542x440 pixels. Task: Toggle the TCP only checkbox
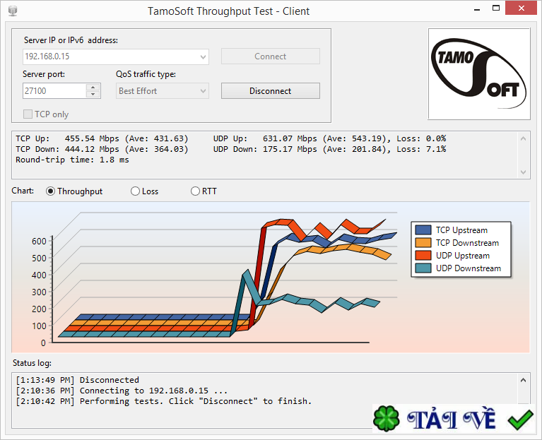coord(28,114)
